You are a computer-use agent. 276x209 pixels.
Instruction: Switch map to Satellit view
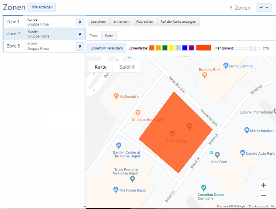tap(126, 67)
